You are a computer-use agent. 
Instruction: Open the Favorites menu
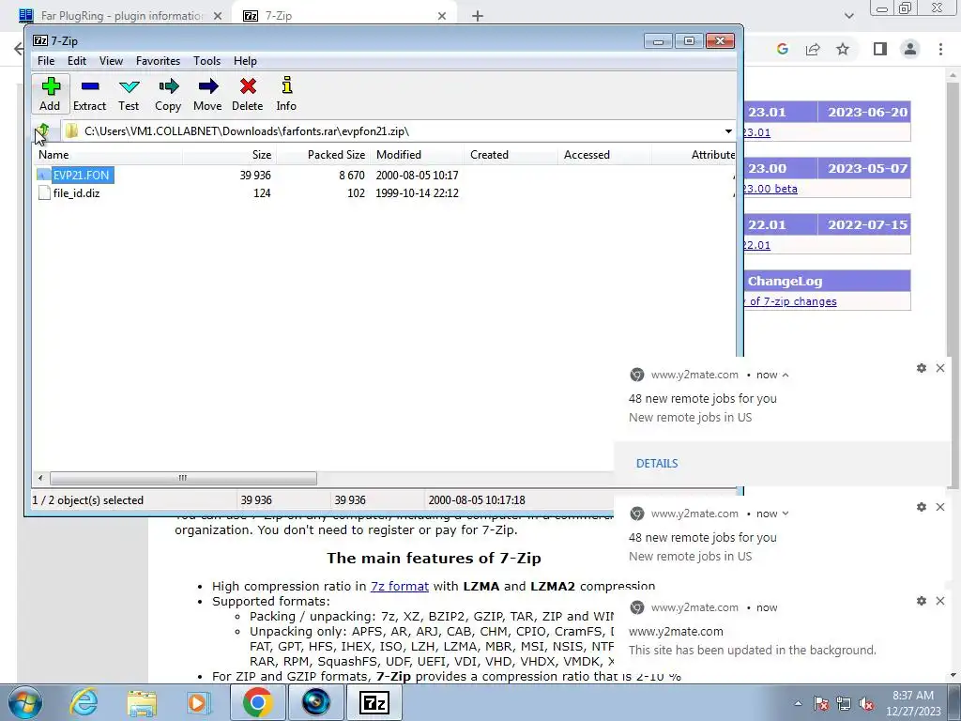pyautogui.click(x=158, y=61)
